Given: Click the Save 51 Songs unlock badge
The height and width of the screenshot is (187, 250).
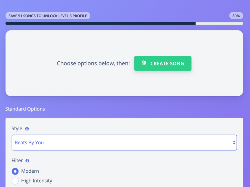Looking at the screenshot, I should pos(48,16).
